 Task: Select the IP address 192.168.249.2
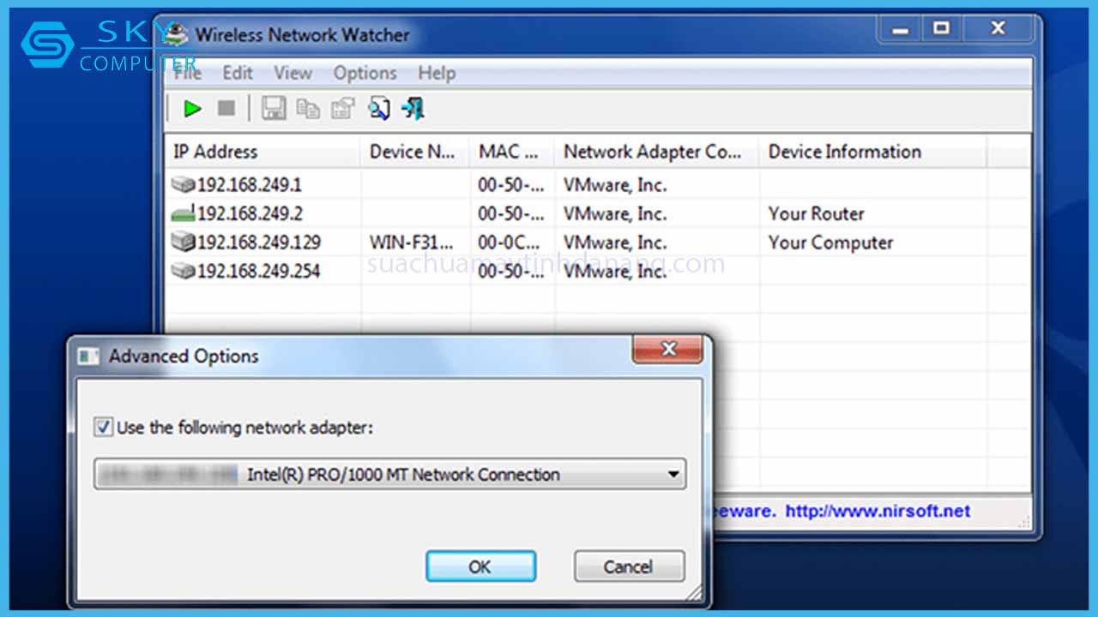(250, 213)
